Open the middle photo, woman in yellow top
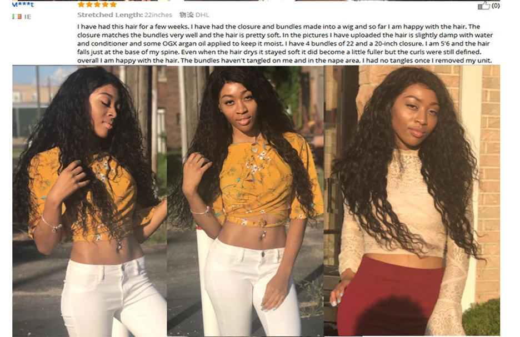Screen dimensions: 520x337 (x=245, y=201)
